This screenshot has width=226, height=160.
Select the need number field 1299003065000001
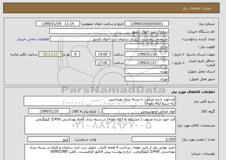(146, 24)
